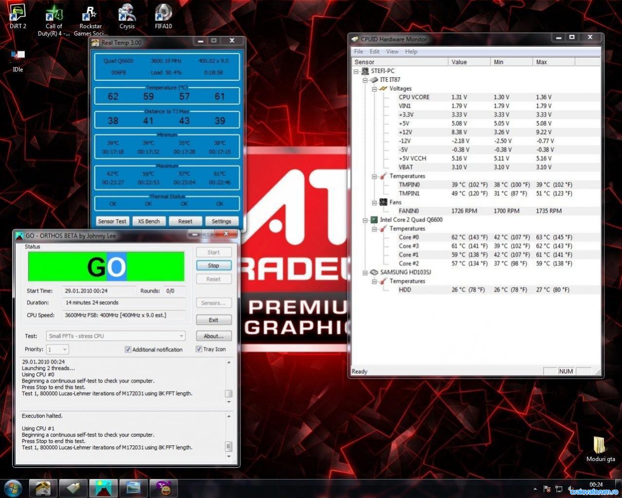Click the Action Center flag tray icon
This screenshot has height=498, width=622.
click(547, 489)
